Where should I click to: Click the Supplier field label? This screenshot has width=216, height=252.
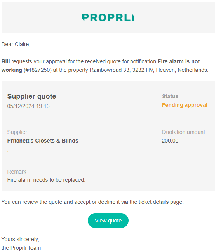click(17, 132)
